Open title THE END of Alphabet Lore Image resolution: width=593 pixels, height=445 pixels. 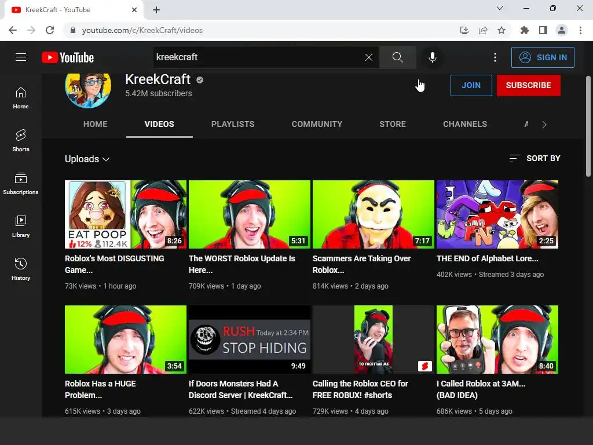tap(487, 258)
